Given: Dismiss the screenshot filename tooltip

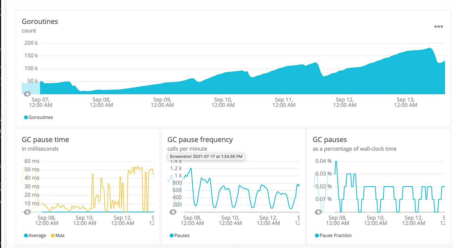Looking at the screenshot, I should coord(206,157).
